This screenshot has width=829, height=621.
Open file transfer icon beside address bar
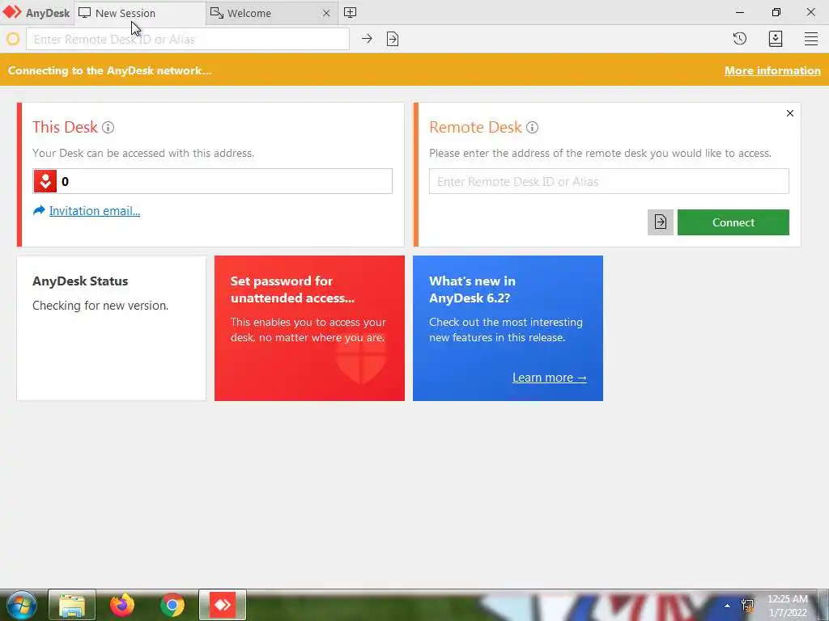pyautogui.click(x=393, y=39)
